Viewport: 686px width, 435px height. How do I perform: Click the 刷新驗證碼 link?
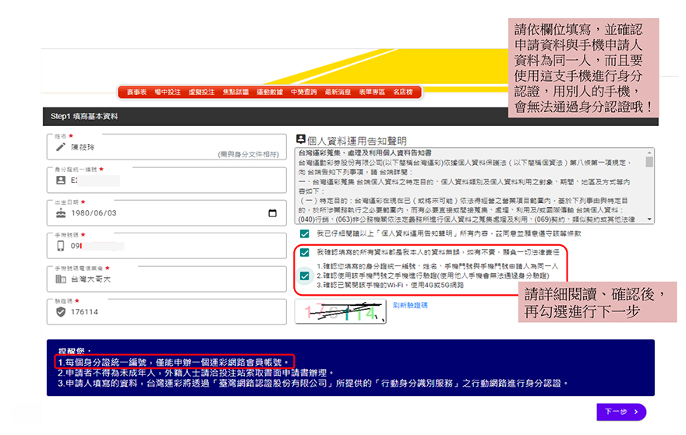point(410,305)
